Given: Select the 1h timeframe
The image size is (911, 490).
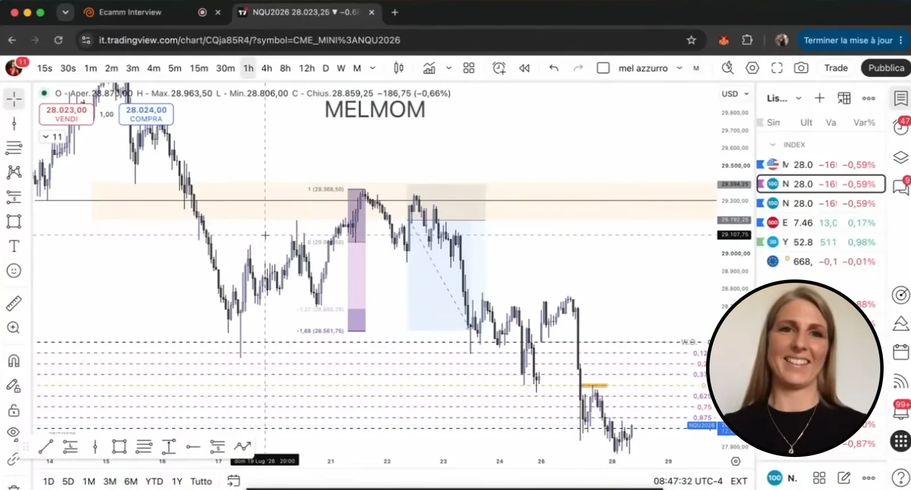Looking at the screenshot, I should pos(249,68).
